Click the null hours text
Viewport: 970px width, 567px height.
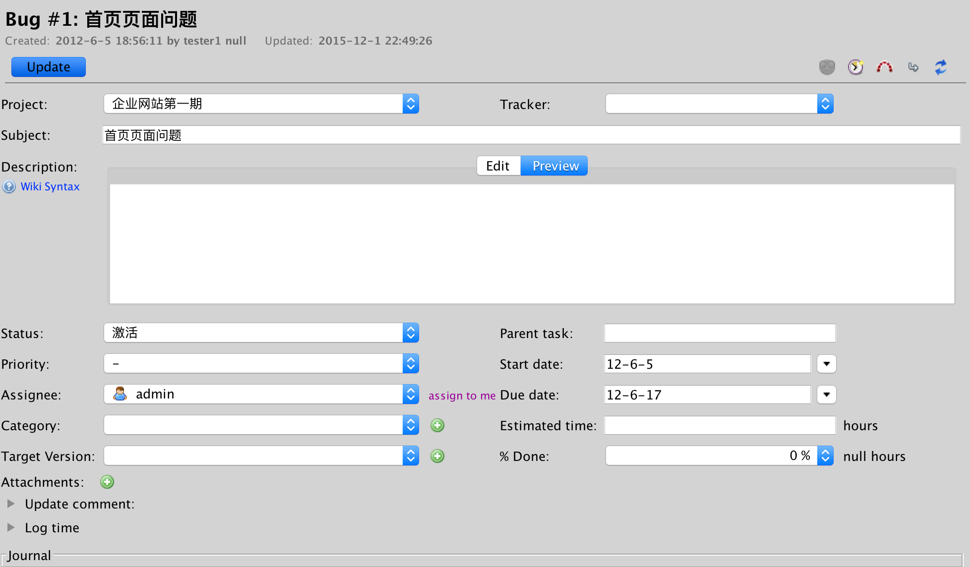(874, 456)
